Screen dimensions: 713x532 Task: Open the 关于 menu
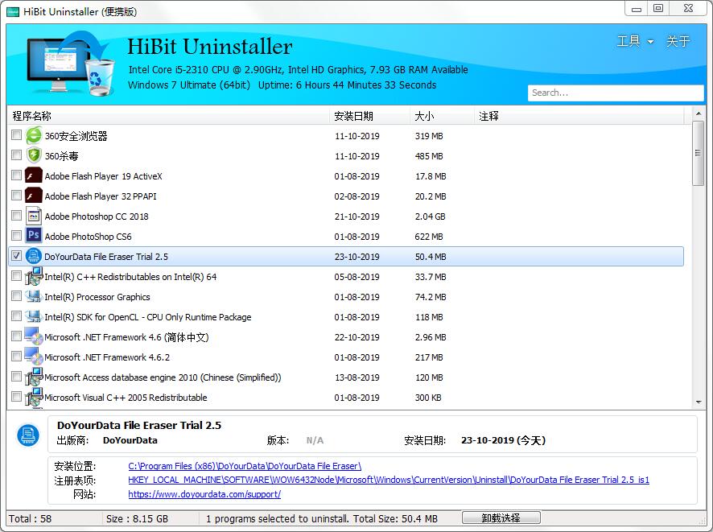click(x=678, y=41)
